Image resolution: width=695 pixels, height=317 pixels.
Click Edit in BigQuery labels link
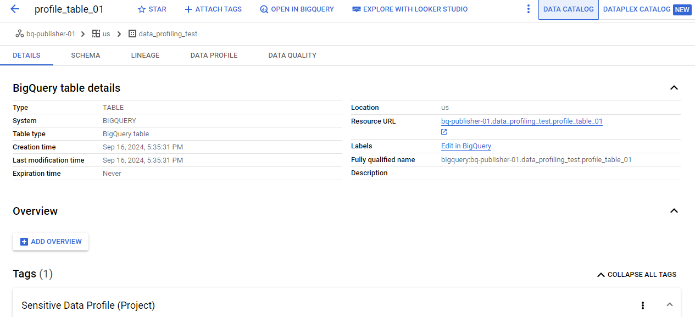click(466, 146)
